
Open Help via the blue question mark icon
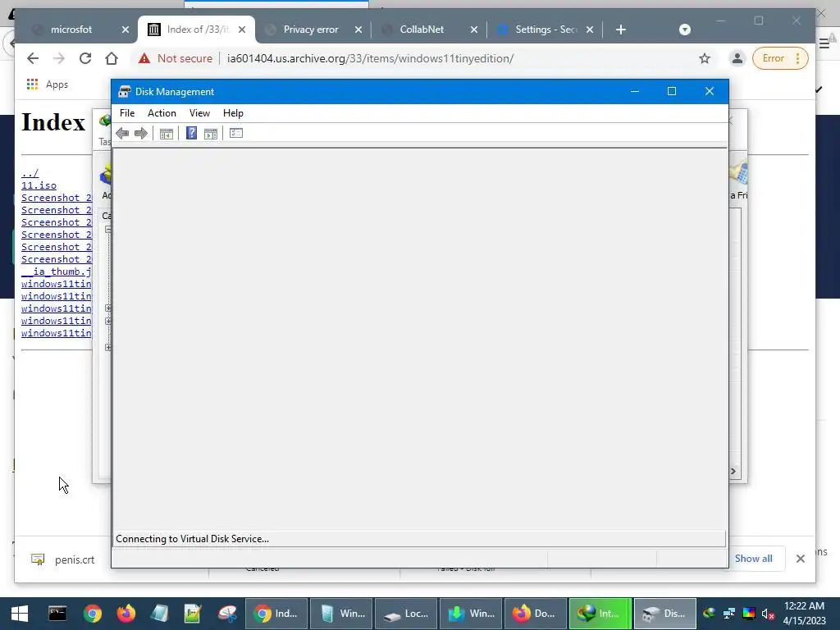point(191,134)
